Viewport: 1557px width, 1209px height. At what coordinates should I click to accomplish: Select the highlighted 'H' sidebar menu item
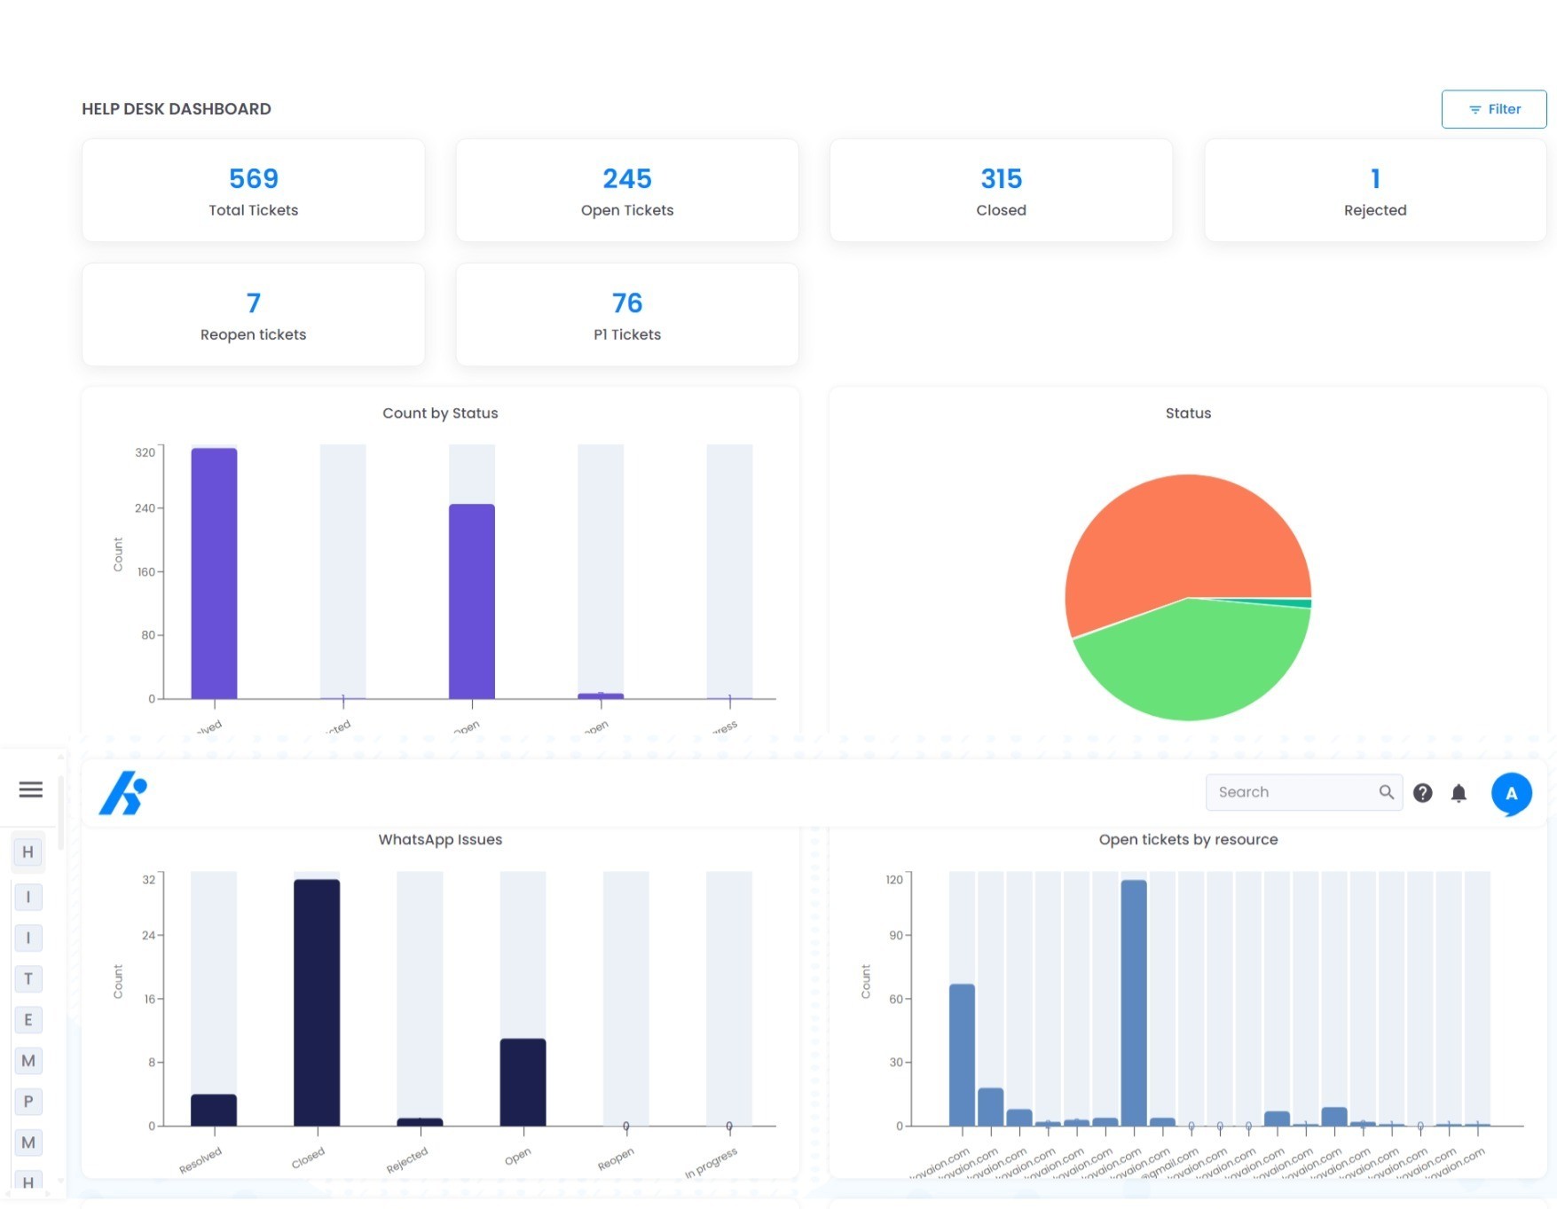click(x=28, y=852)
